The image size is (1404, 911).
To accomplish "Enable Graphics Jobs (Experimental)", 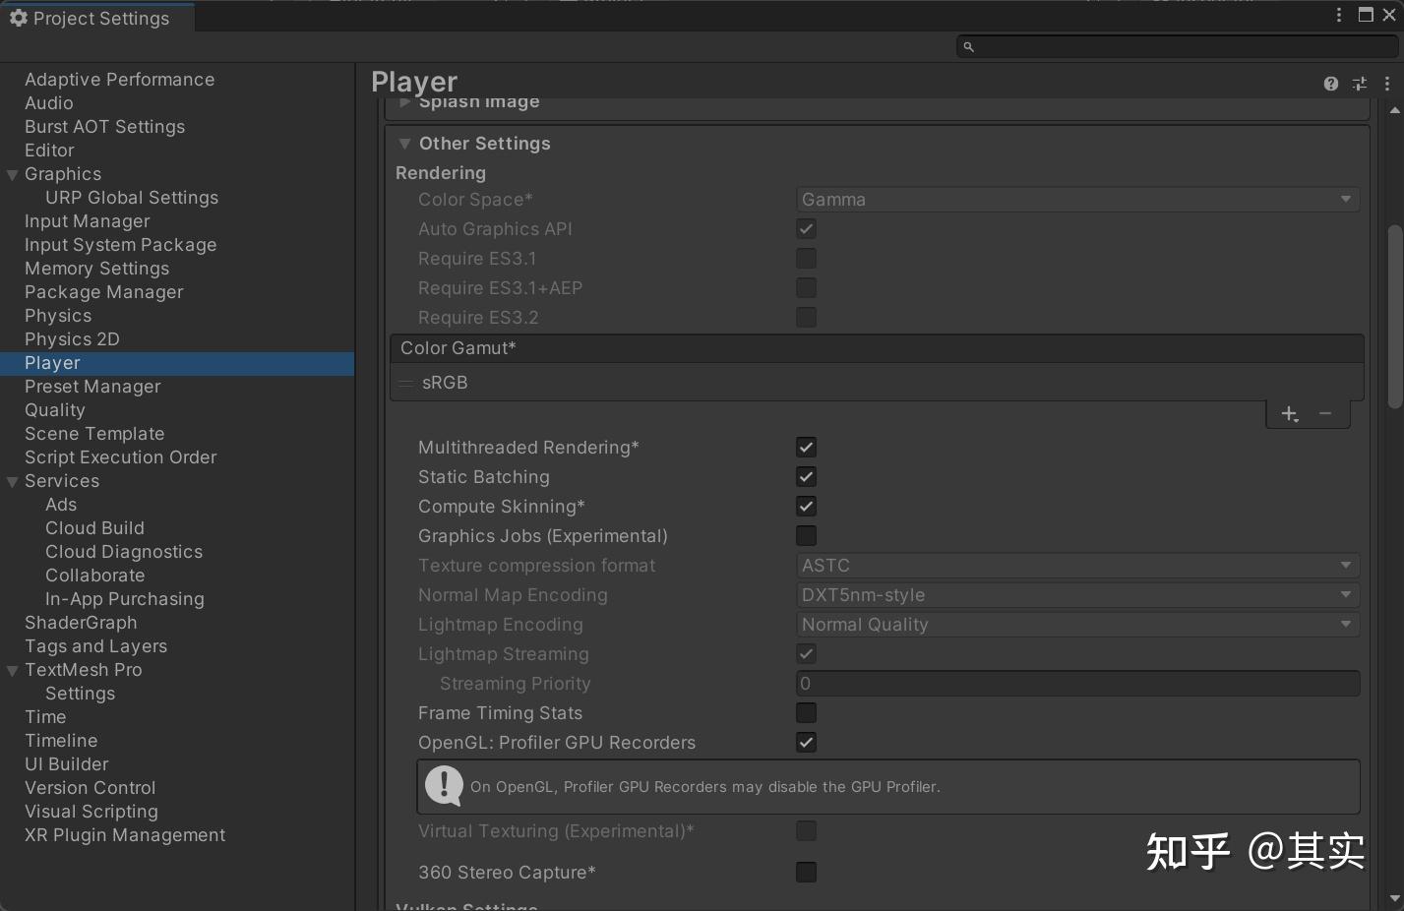I will click(x=806, y=535).
